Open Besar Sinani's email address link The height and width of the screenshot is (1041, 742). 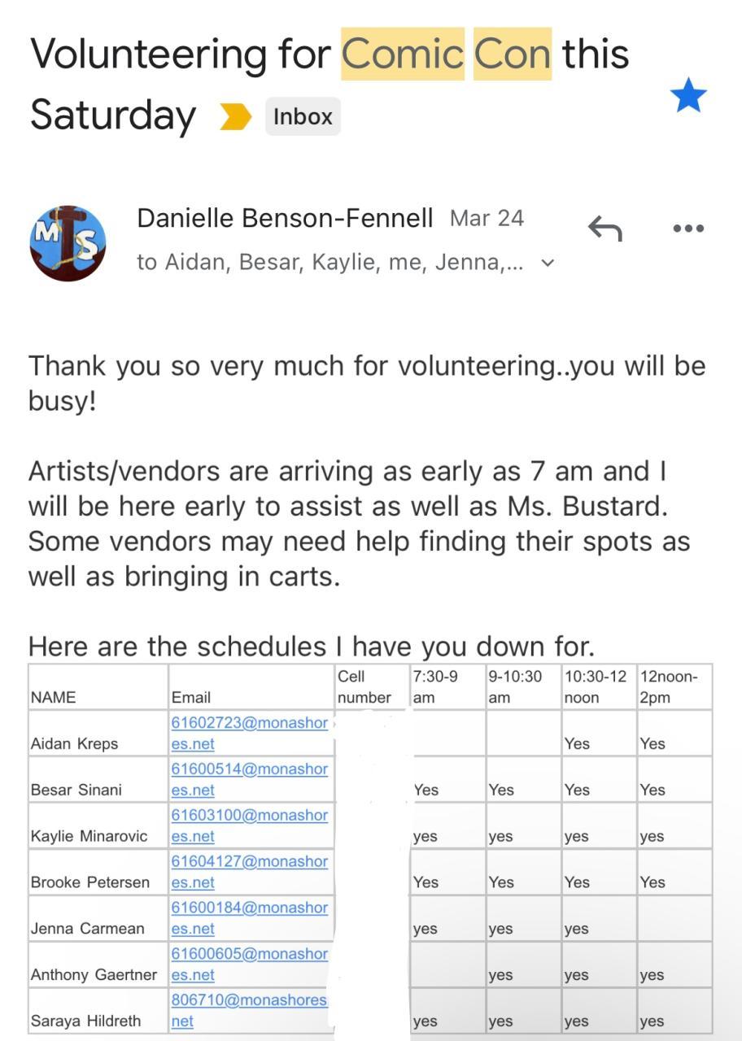249,779
